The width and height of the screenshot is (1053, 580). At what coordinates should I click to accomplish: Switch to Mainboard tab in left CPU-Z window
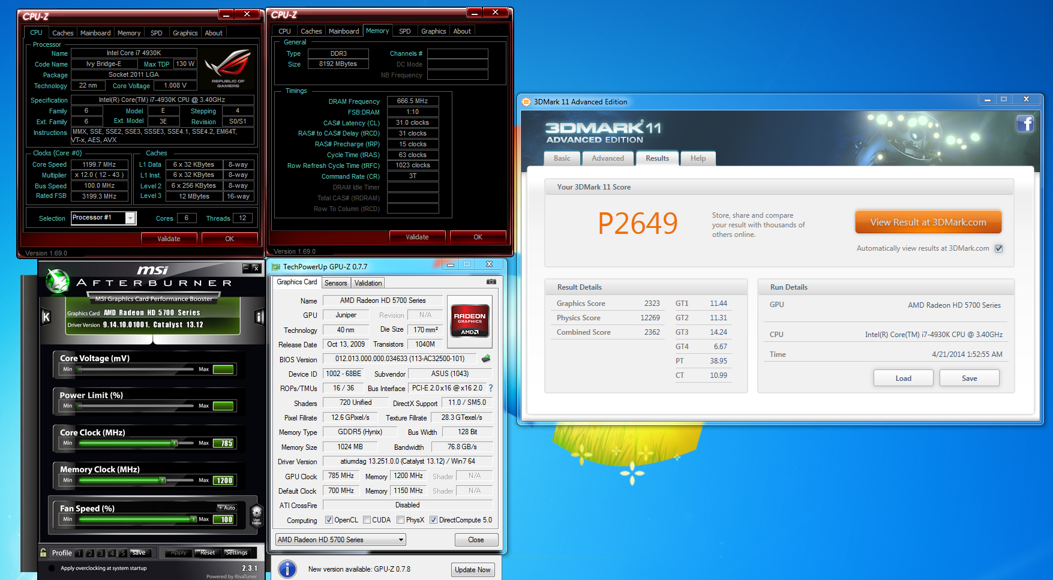[x=95, y=33]
